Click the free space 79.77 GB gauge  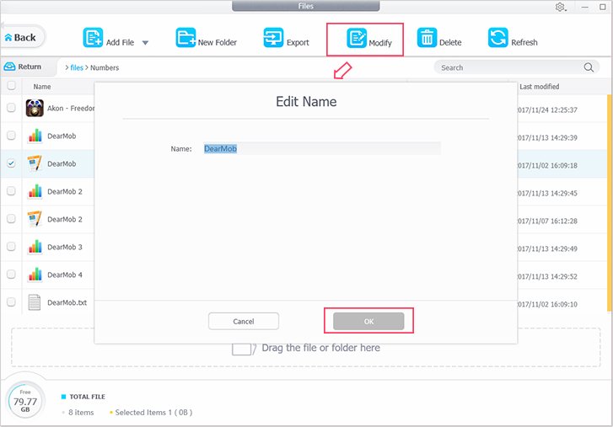[25, 401]
